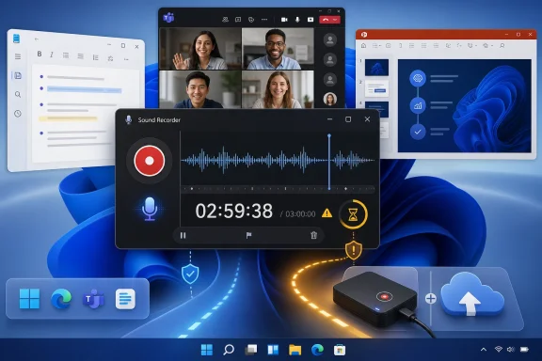The width and height of the screenshot is (542, 361).
Task: Open the hamburger menu in notes window
Action: (18, 56)
